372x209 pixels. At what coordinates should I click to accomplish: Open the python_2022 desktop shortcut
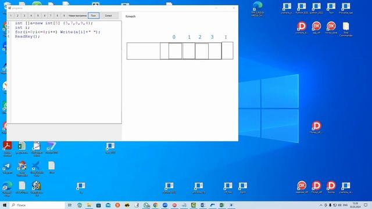316,8
